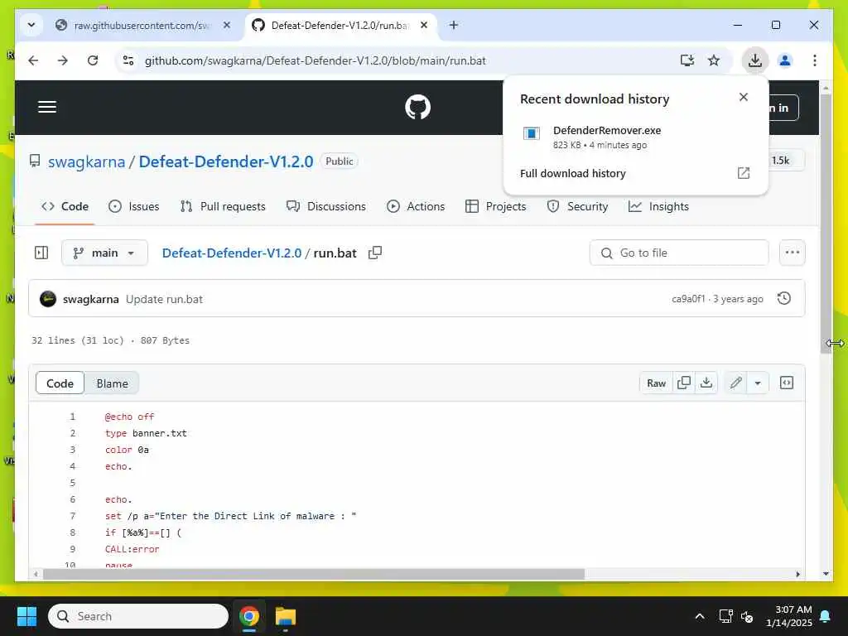This screenshot has height=636, width=848.
Task: Open Windows Start menu
Action: (26, 616)
